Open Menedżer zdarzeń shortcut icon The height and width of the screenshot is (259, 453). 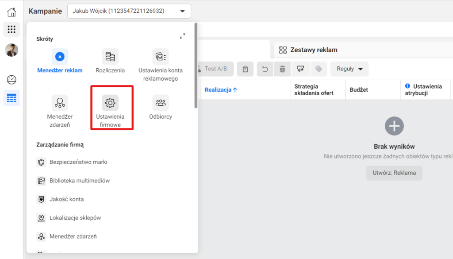(60, 103)
